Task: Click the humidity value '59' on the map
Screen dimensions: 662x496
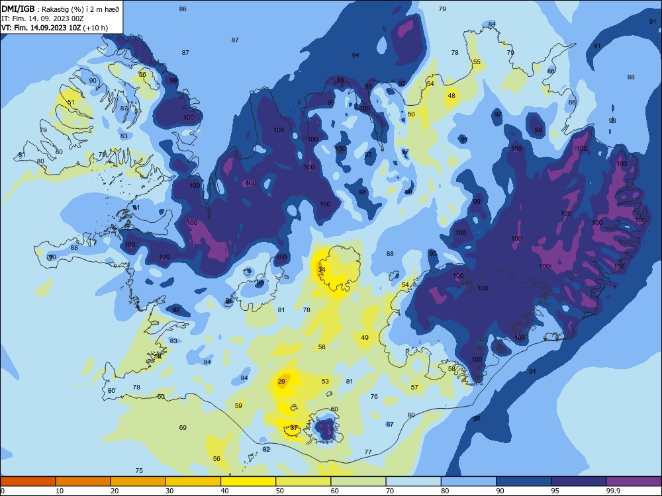Action: pos(238,406)
